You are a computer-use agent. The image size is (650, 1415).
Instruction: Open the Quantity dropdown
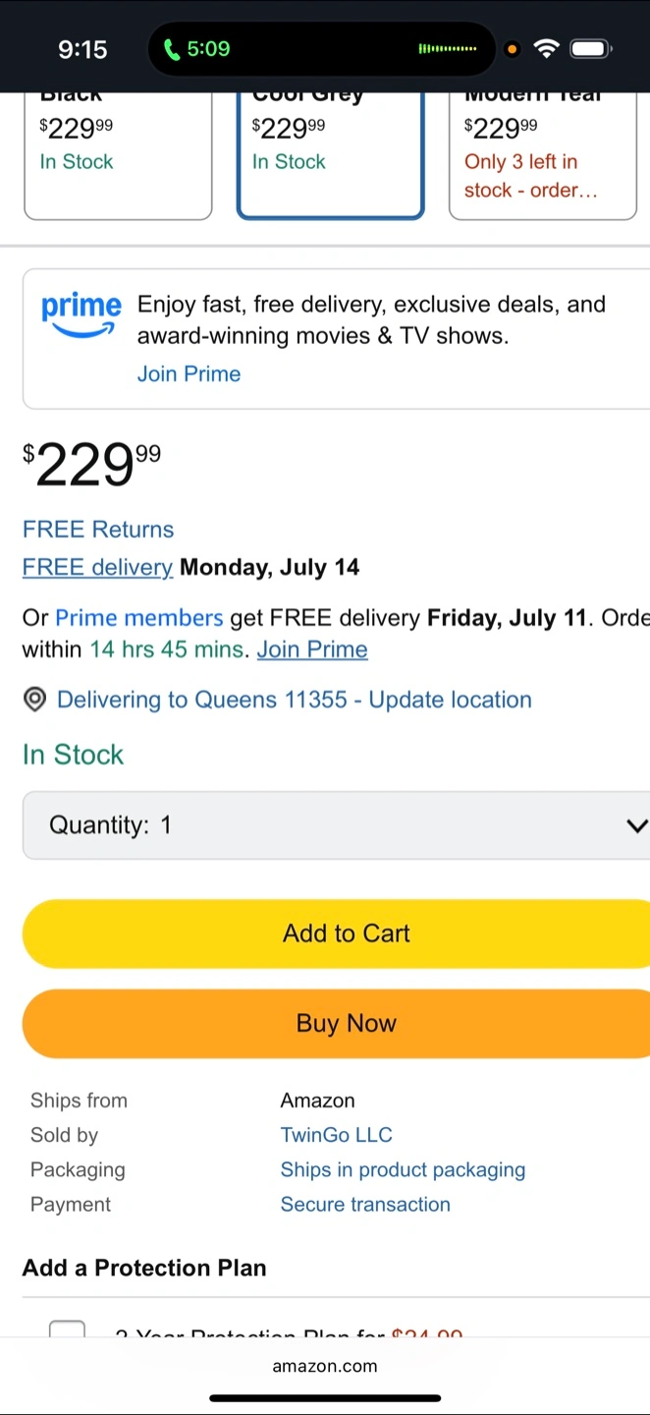336,825
